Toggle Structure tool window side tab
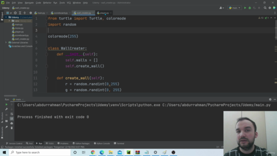The height and width of the screenshot is (156, 277). 2,117
